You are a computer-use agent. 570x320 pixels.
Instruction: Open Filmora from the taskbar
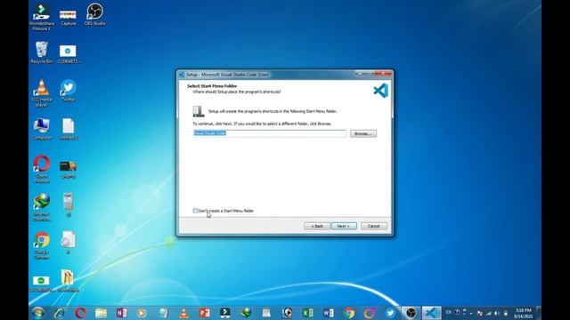coord(225,313)
